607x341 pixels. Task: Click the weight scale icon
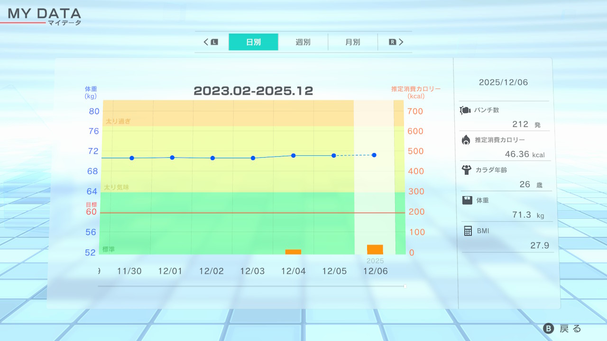[x=467, y=200]
